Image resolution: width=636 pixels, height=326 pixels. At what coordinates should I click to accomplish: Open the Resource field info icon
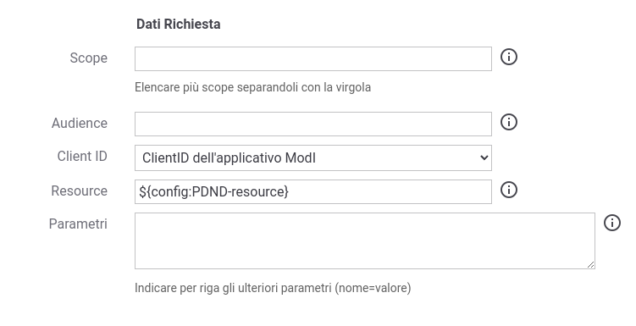[x=509, y=190]
